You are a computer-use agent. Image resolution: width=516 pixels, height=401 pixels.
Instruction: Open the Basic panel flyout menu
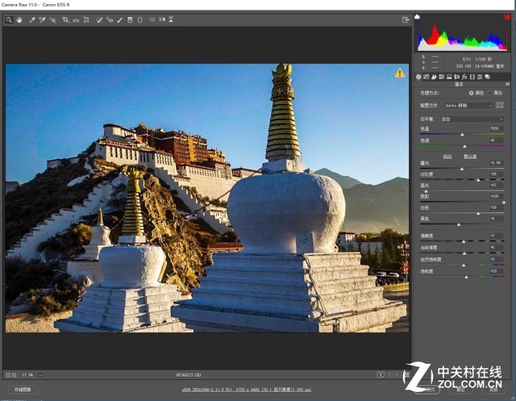[x=507, y=84]
